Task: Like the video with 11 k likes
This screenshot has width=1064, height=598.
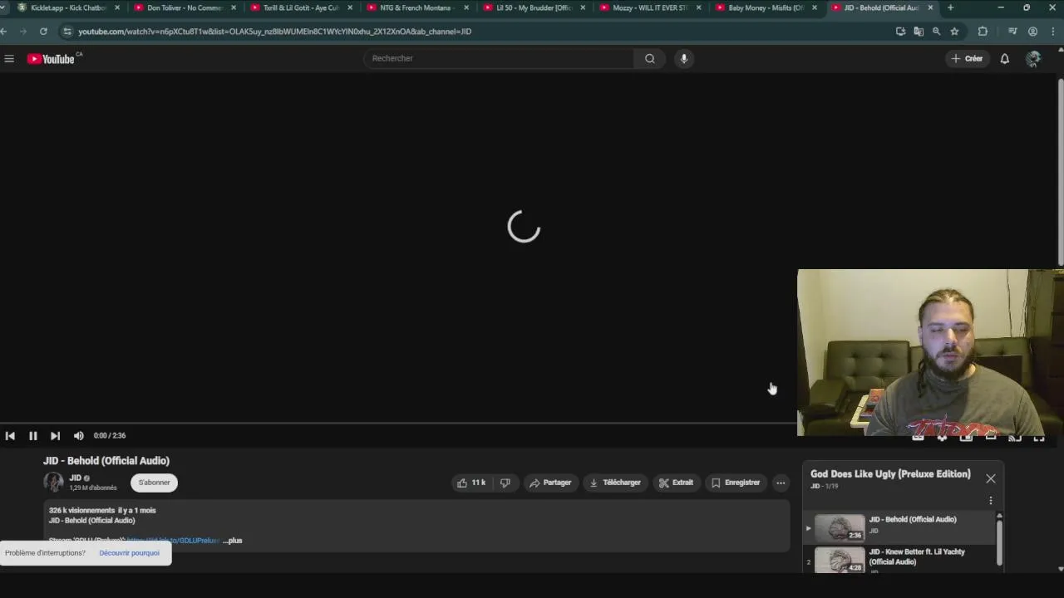Action: point(470,483)
